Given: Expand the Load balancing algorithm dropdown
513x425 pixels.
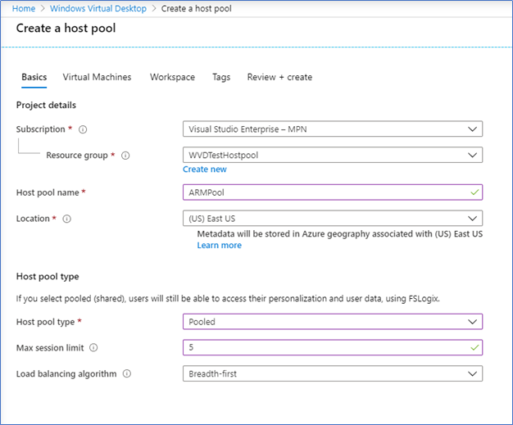Looking at the screenshot, I should tap(333, 373).
